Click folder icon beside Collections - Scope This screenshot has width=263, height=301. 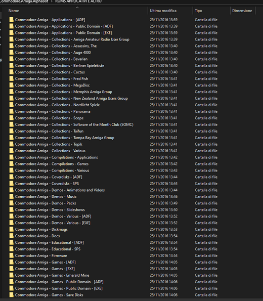(x=12, y=118)
